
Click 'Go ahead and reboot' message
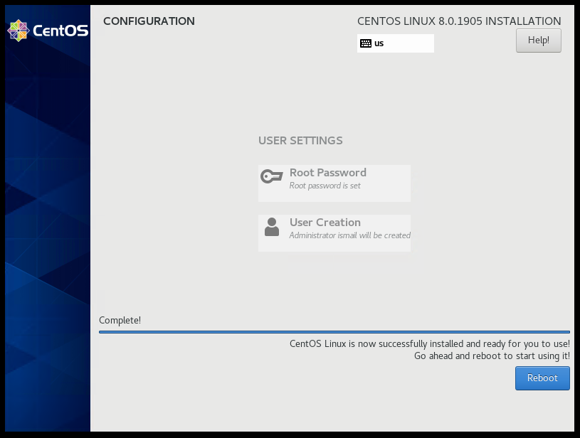(492, 356)
